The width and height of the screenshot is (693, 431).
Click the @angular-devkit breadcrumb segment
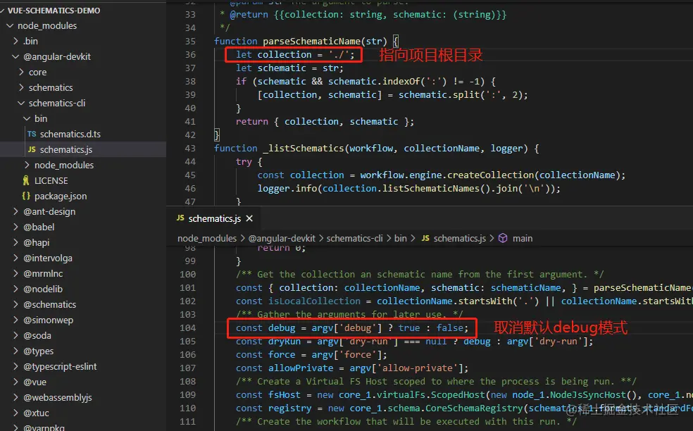coord(282,238)
